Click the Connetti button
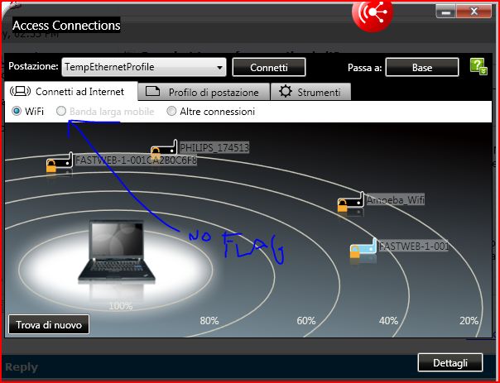The width and height of the screenshot is (500, 383). coord(269,67)
